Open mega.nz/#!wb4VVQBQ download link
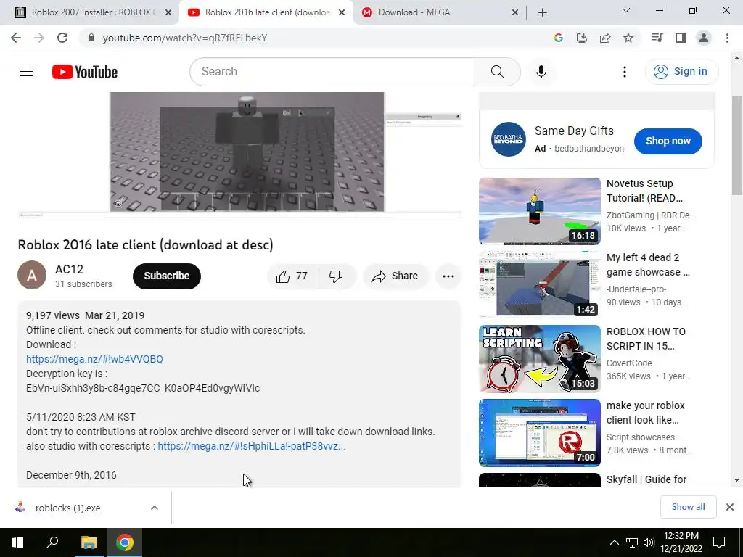Viewport: 743px width, 557px height. tap(94, 359)
